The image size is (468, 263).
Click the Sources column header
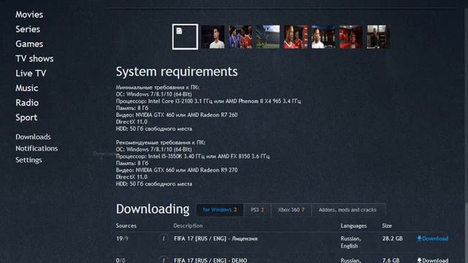(126, 226)
